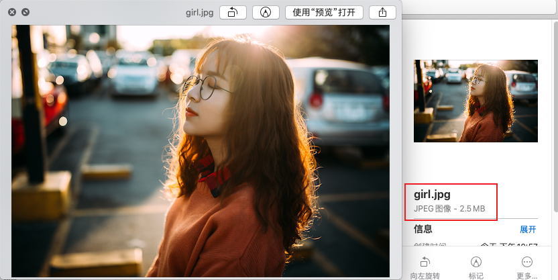Click the girl.jpg title in Quick Look title bar

[x=200, y=13]
